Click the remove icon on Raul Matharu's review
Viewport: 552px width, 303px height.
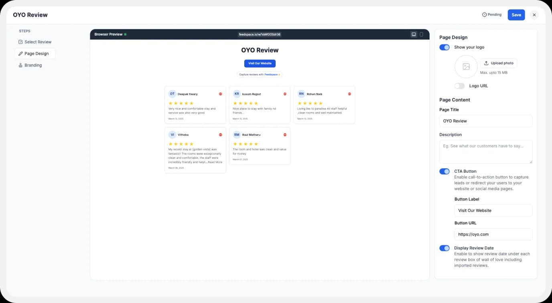coord(285,135)
